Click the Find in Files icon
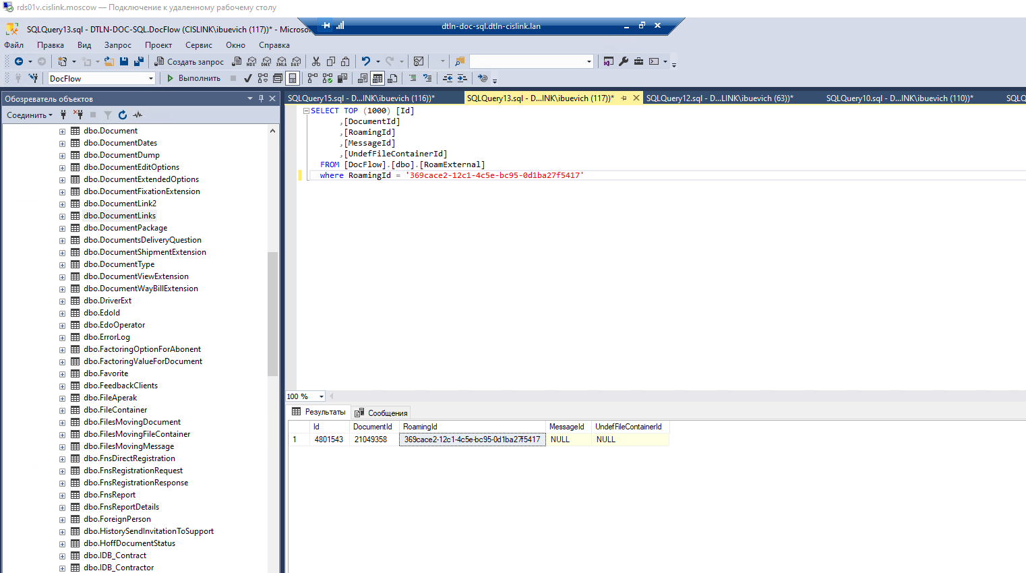 (x=460, y=61)
